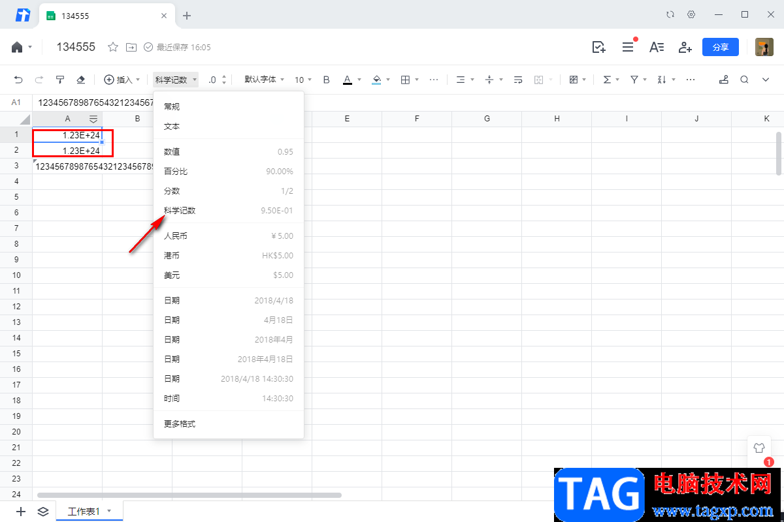Screen dimensions: 784x522
Task: Click the sum formula sigma icon
Action: tap(607, 80)
